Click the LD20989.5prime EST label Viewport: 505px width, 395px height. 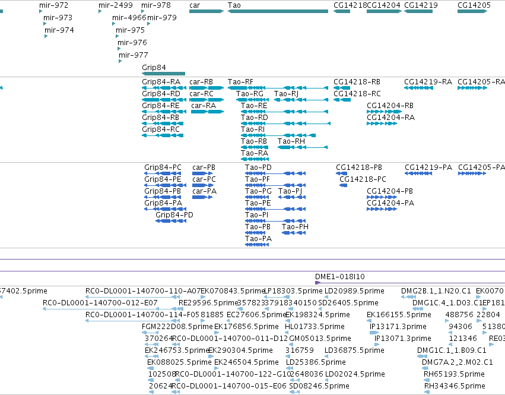[x=354, y=291]
